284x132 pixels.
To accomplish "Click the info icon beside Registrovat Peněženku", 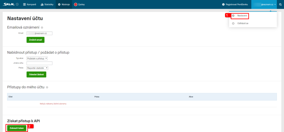I will 223,4.
